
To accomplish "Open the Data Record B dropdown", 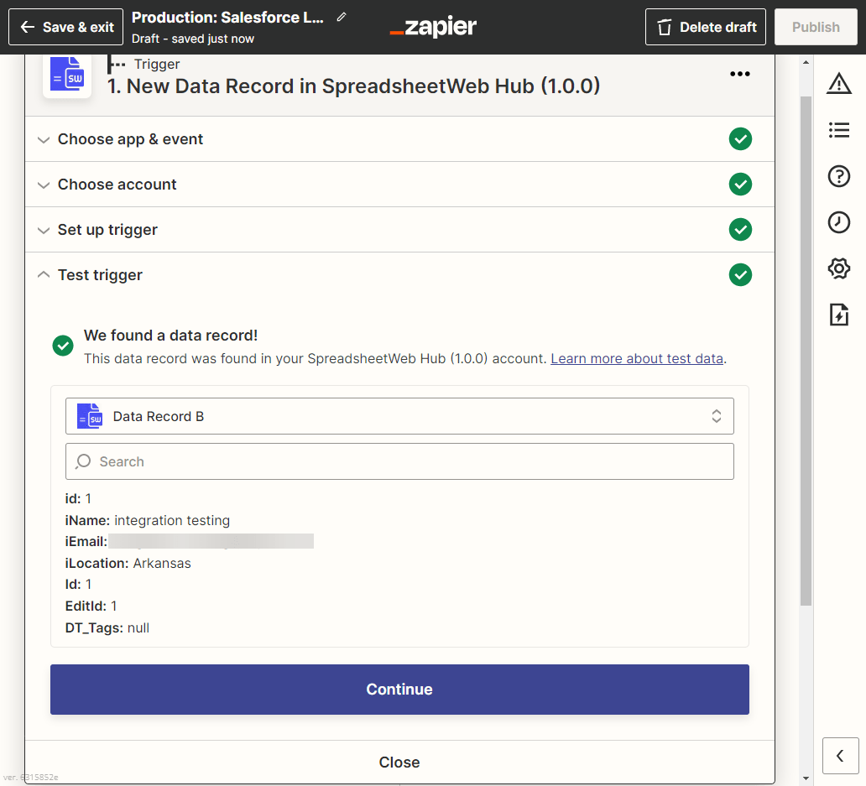I will (399, 416).
